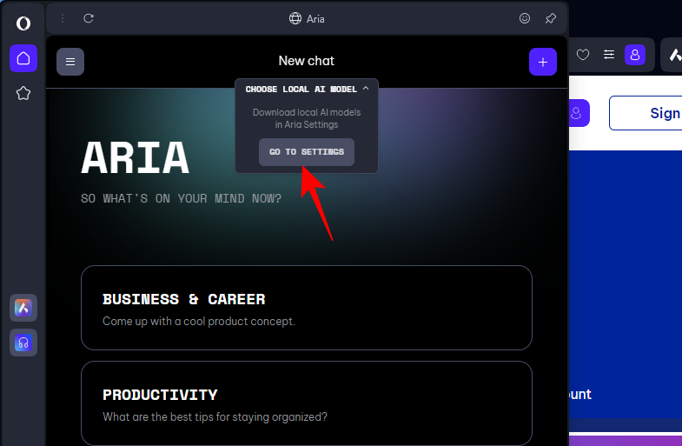Reload the Aria panel
Screen dimensions: 682x446
point(89,18)
